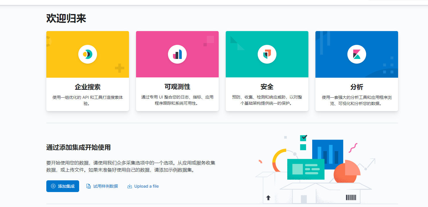The height and width of the screenshot is (207, 428).
Task: Click the yellow Enterprise Search card banner
Action: point(88,54)
